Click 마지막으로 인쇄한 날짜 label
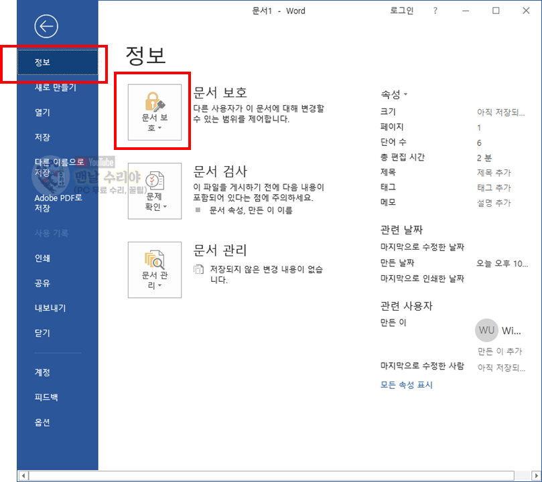 [422, 278]
